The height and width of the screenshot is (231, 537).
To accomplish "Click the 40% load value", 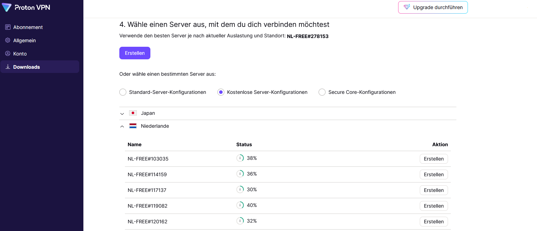I will click(252, 205).
